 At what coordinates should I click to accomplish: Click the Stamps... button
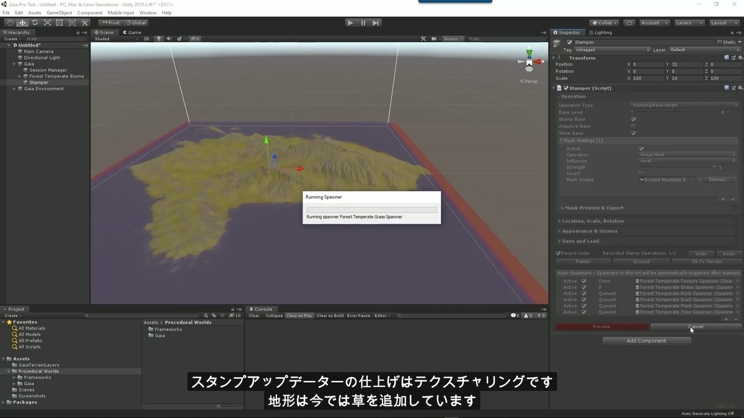point(719,180)
